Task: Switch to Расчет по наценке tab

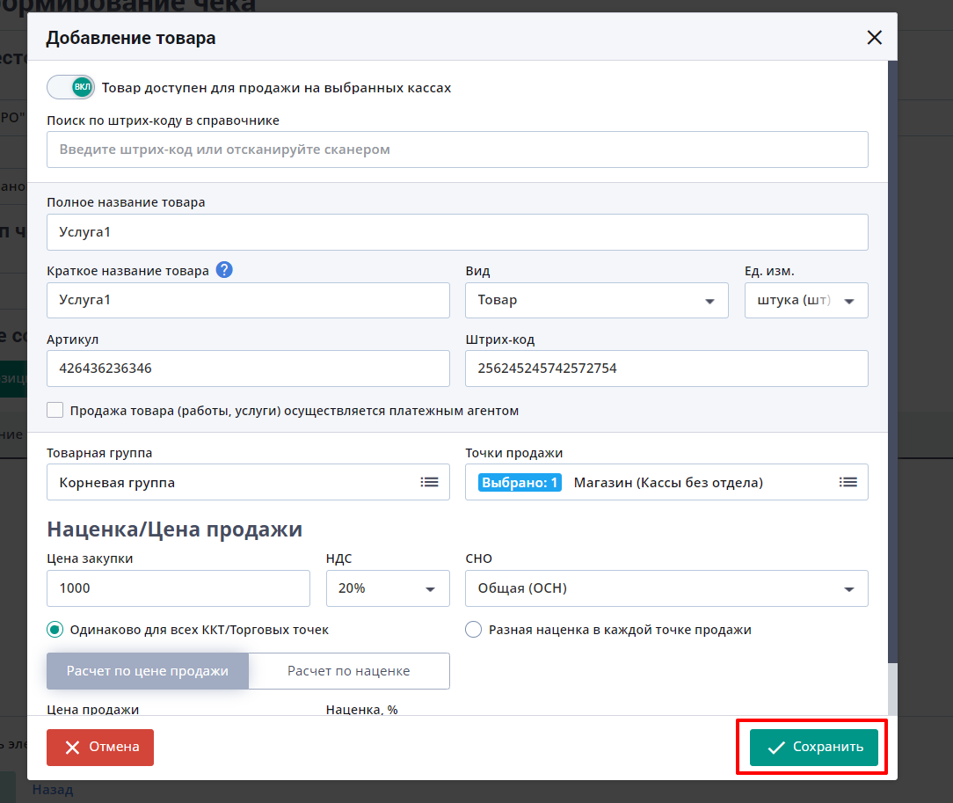Action: (x=349, y=671)
